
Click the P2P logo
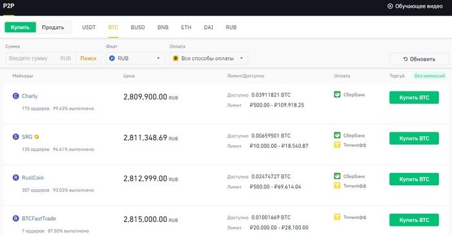click(x=8, y=5)
